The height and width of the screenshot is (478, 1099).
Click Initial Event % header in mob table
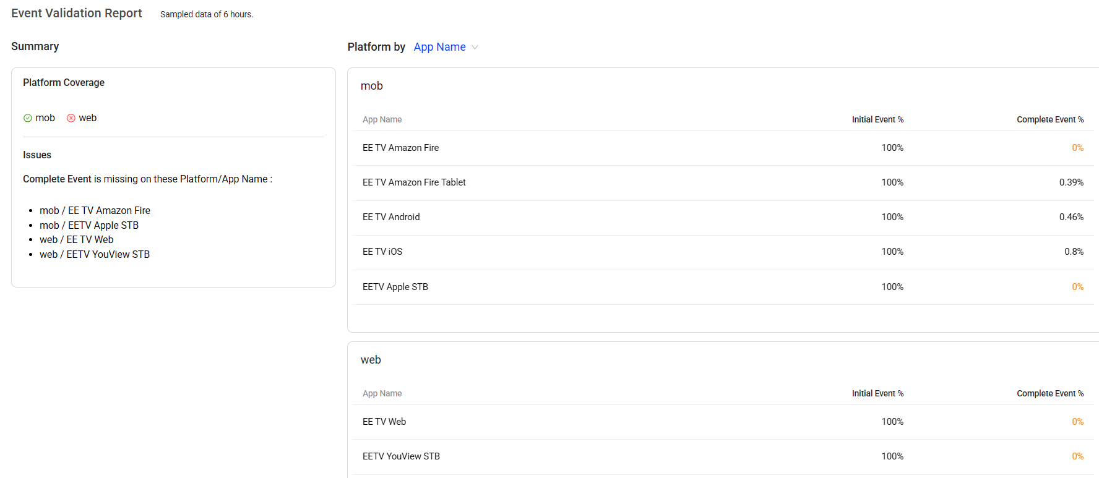pos(877,119)
